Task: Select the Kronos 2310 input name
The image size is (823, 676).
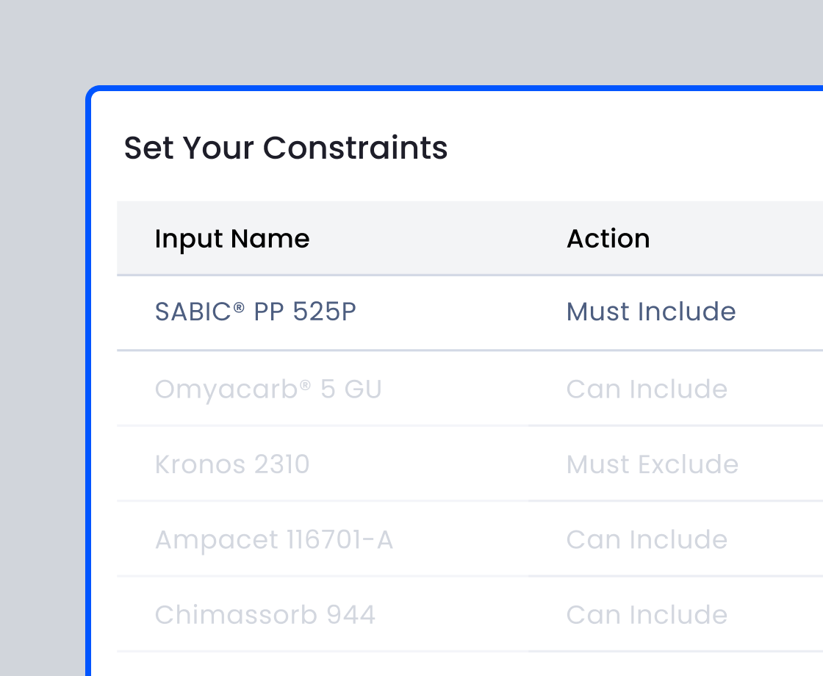Action: 232,464
